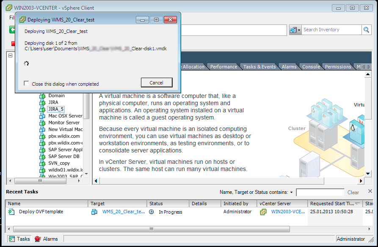Switch to the Performance tab
This screenshot has width=378, height=247.
click(x=223, y=67)
